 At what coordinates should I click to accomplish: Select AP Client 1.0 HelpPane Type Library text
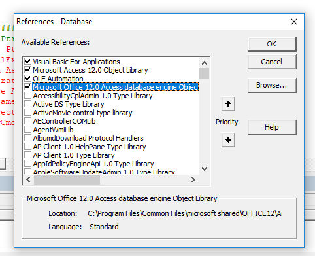tap(90, 147)
